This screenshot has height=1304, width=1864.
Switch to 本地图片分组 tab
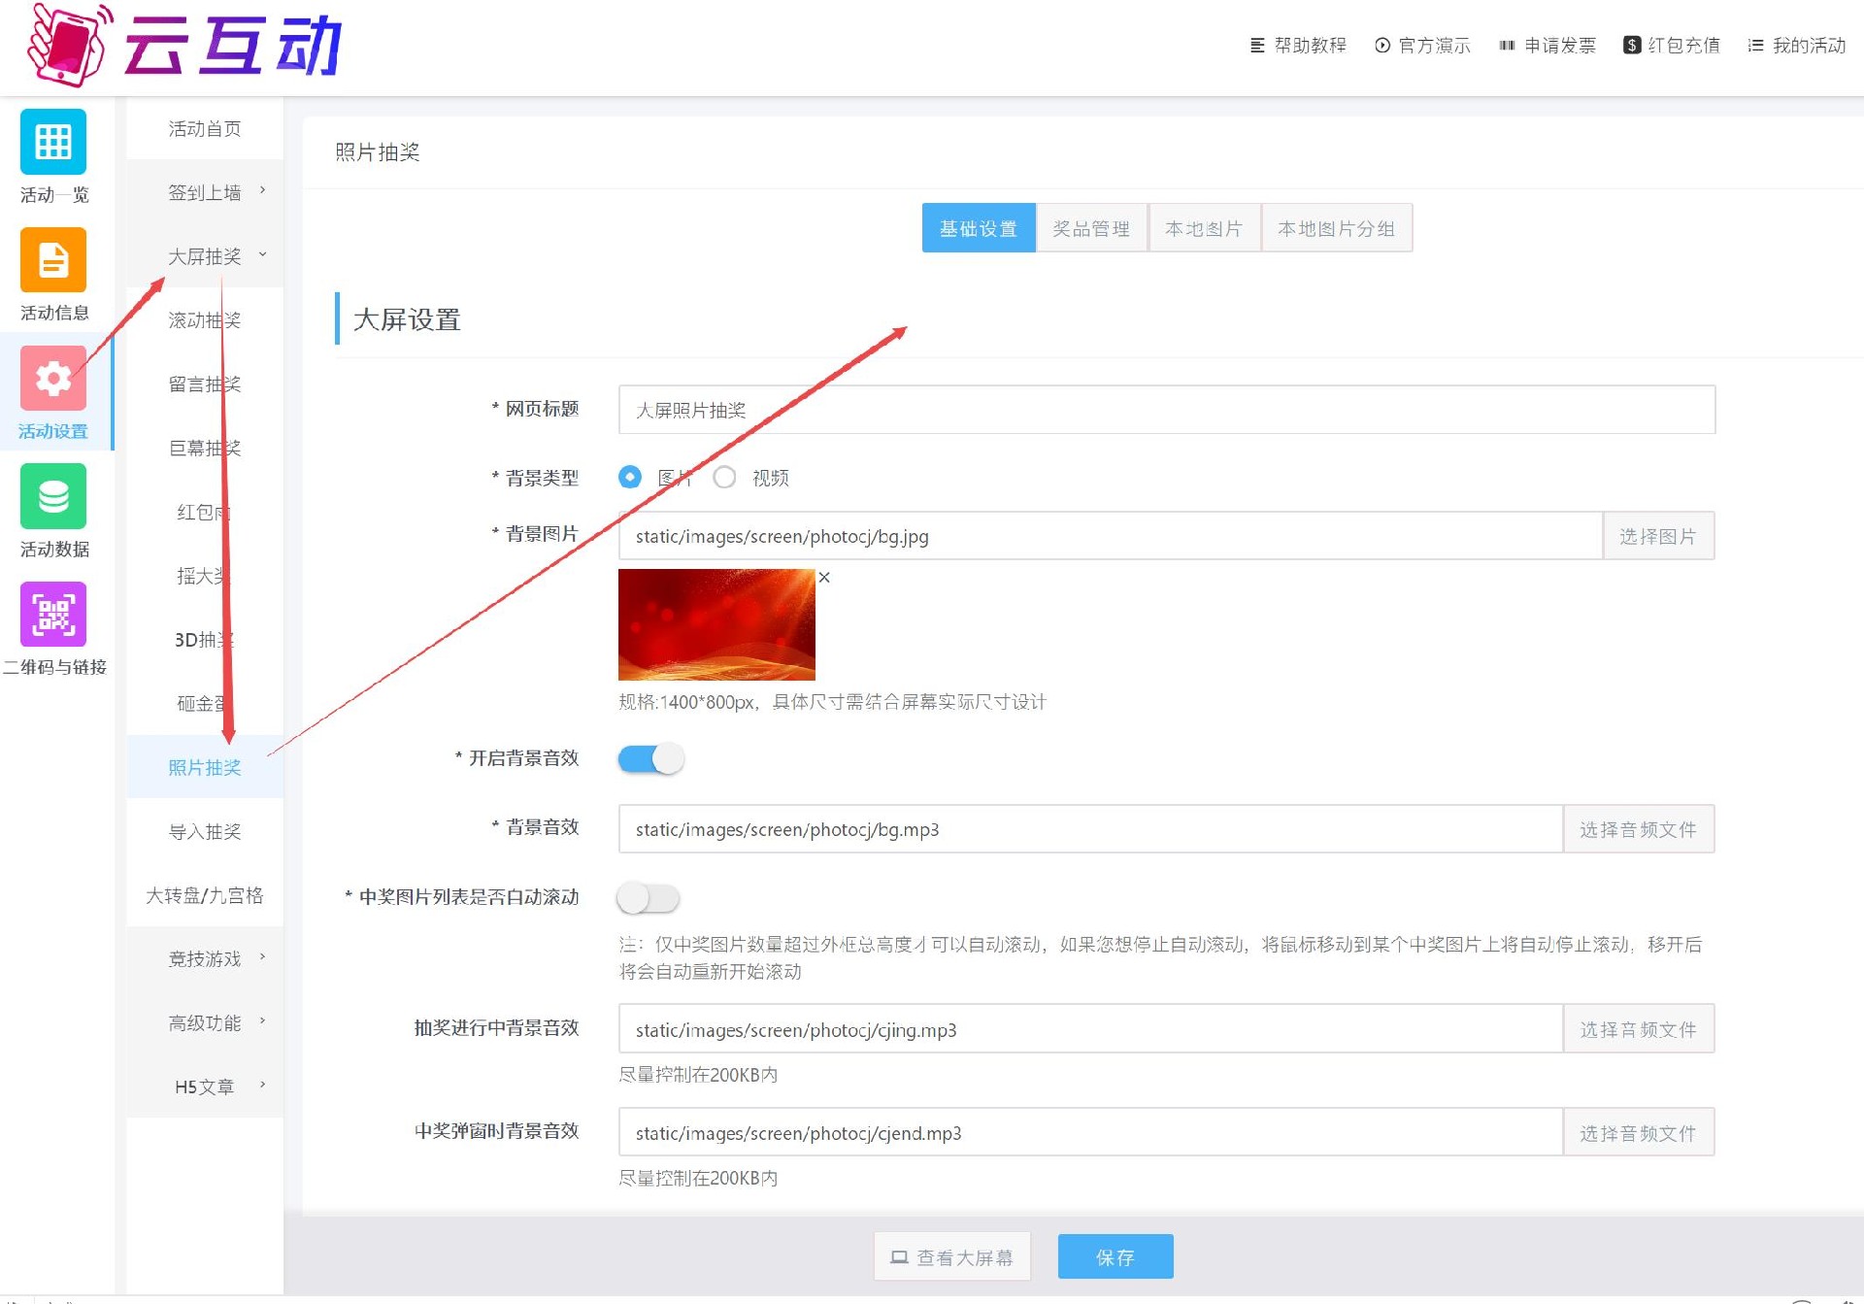click(x=1337, y=228)
